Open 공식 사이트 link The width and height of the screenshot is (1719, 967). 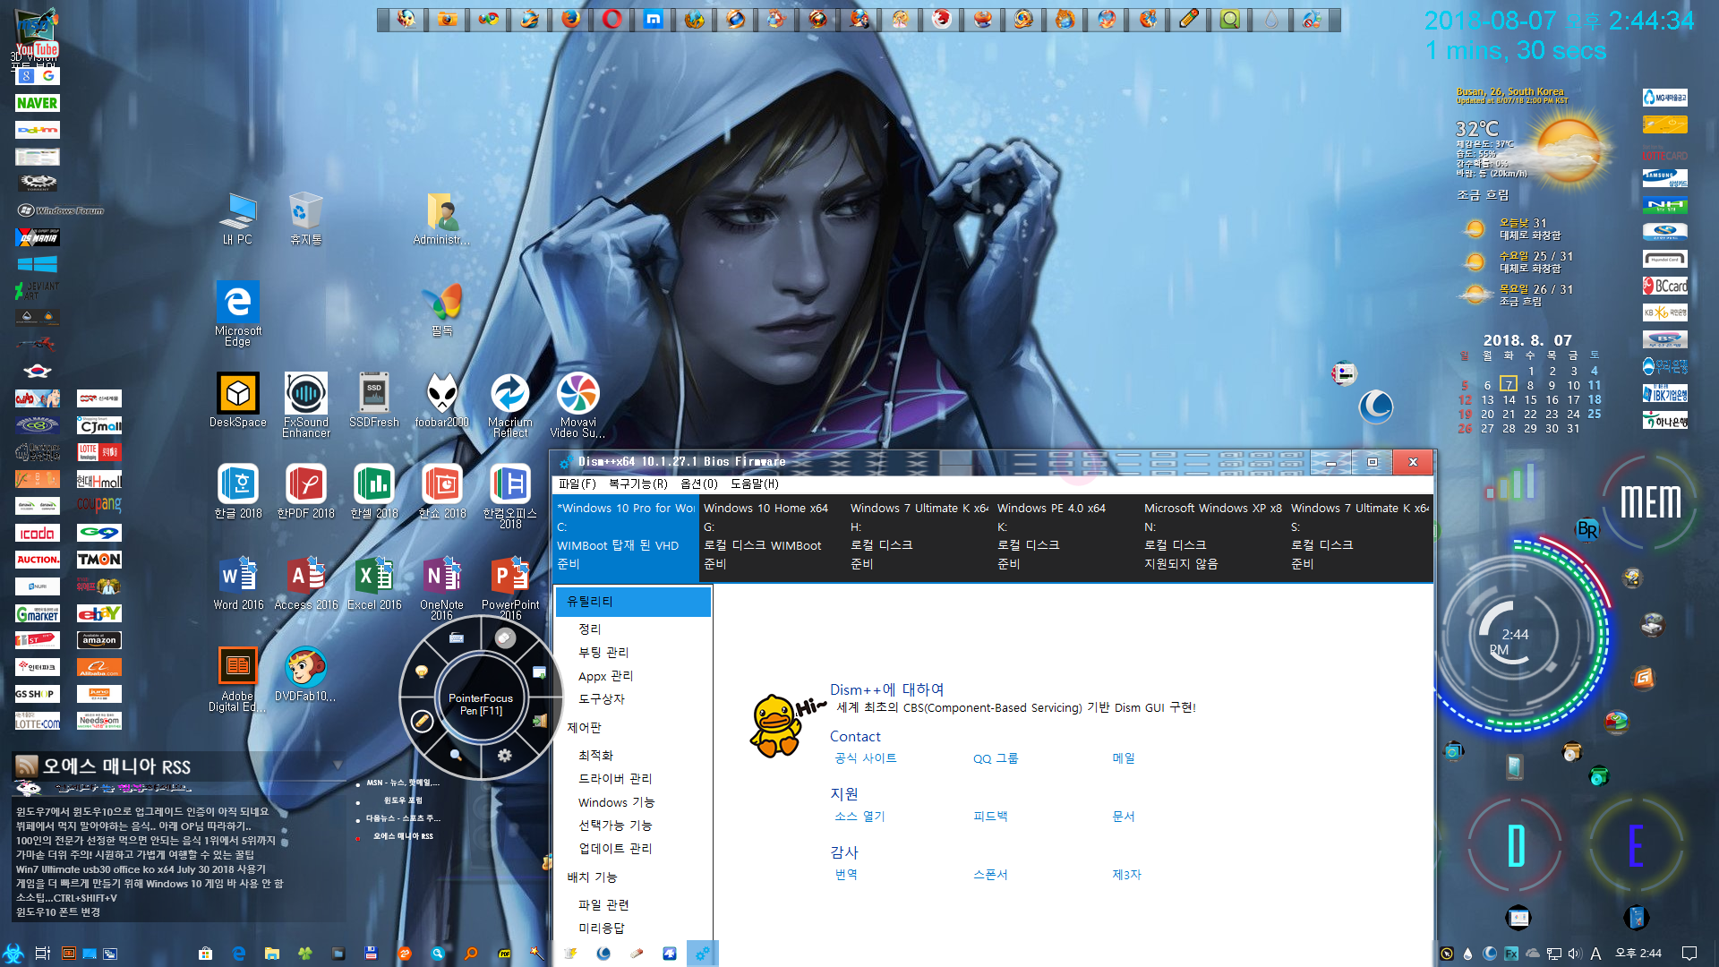[865, 758]
